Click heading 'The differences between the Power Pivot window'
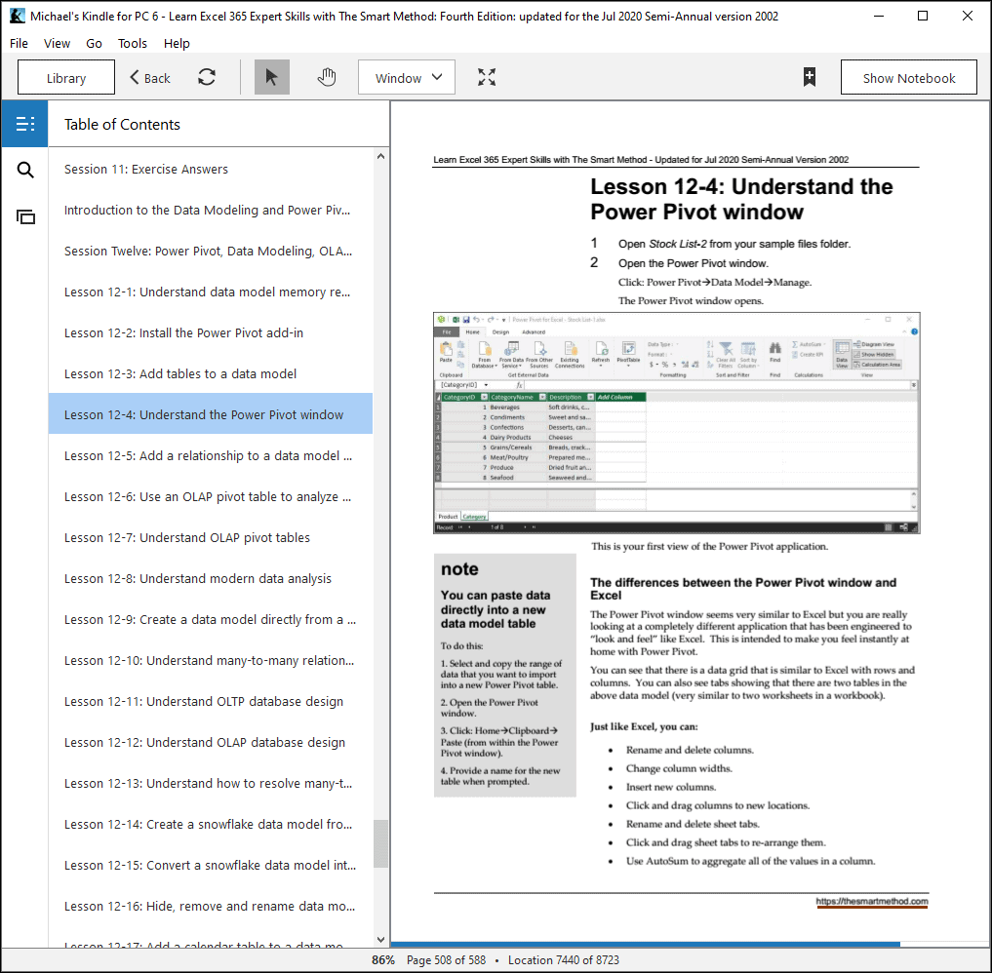This screenshot has height=973, width=992. (743, 589)
